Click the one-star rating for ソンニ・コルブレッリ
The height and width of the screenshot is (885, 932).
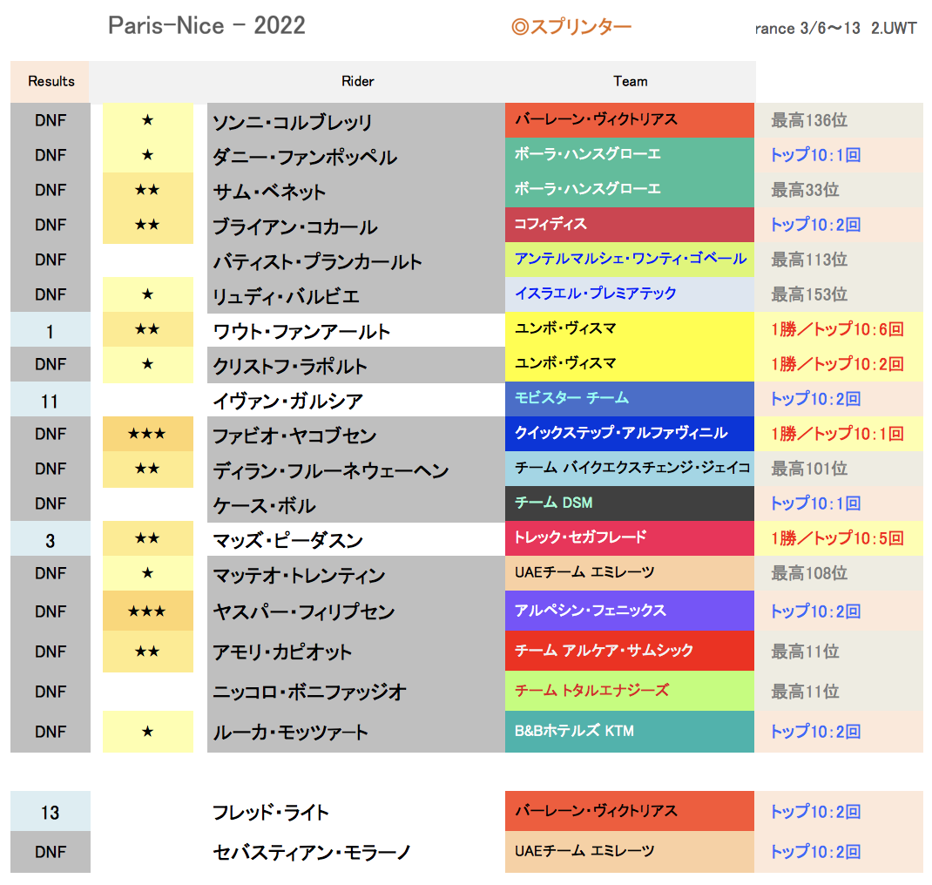pyautogui.click(x=147, y=121)
